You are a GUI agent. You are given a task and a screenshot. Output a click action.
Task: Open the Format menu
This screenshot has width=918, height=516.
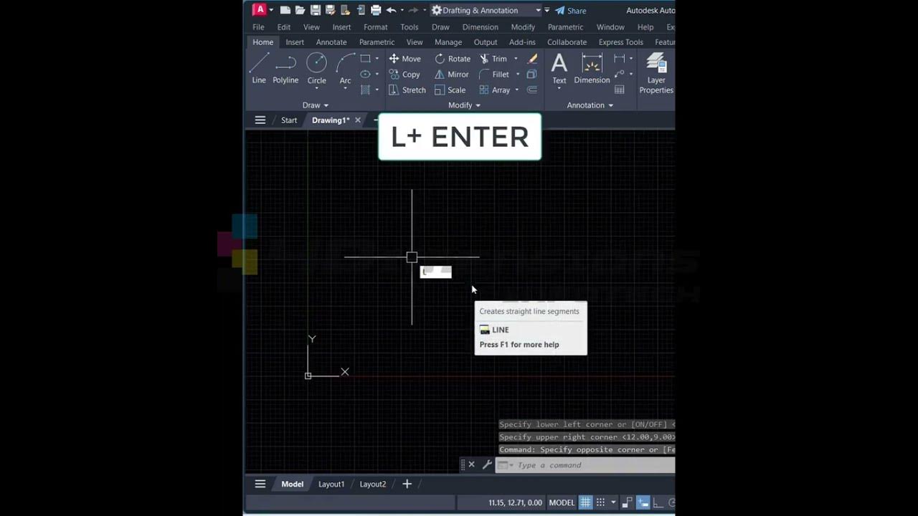click(x=375, y=27)
